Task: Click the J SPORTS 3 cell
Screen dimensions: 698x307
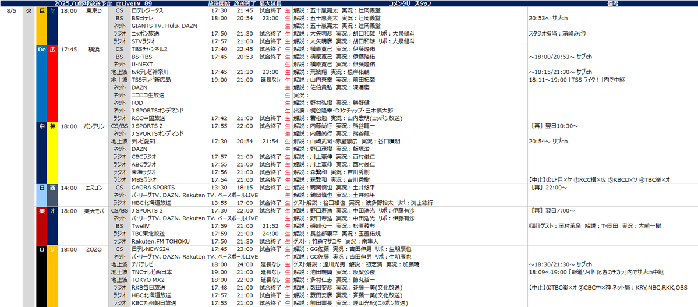Action: [147, 210]
